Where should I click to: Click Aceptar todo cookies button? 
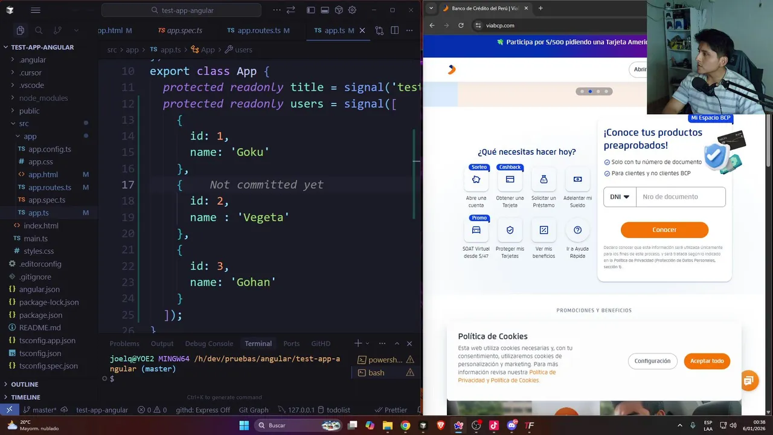coord(707,361)
